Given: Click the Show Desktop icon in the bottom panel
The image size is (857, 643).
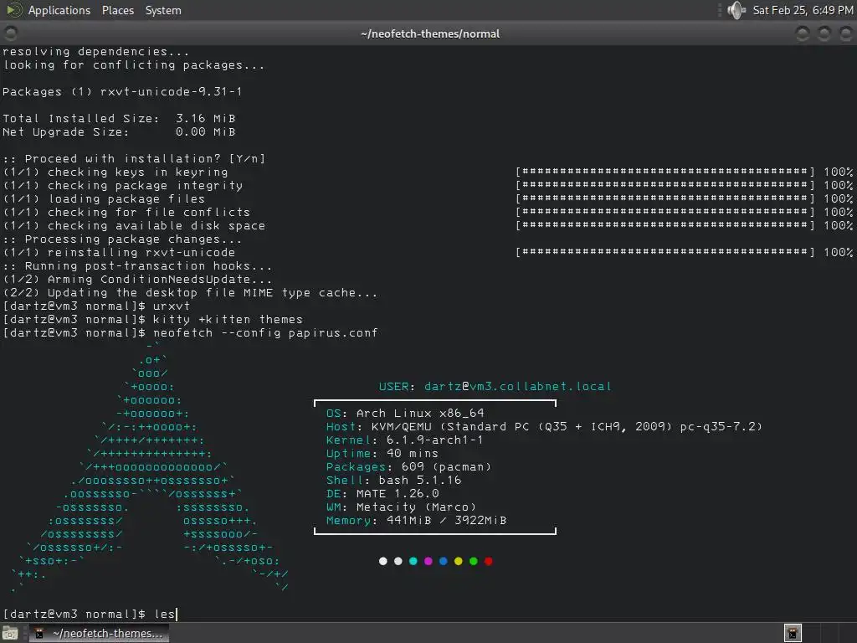Looking at the screenshot, I should point(10,633).
